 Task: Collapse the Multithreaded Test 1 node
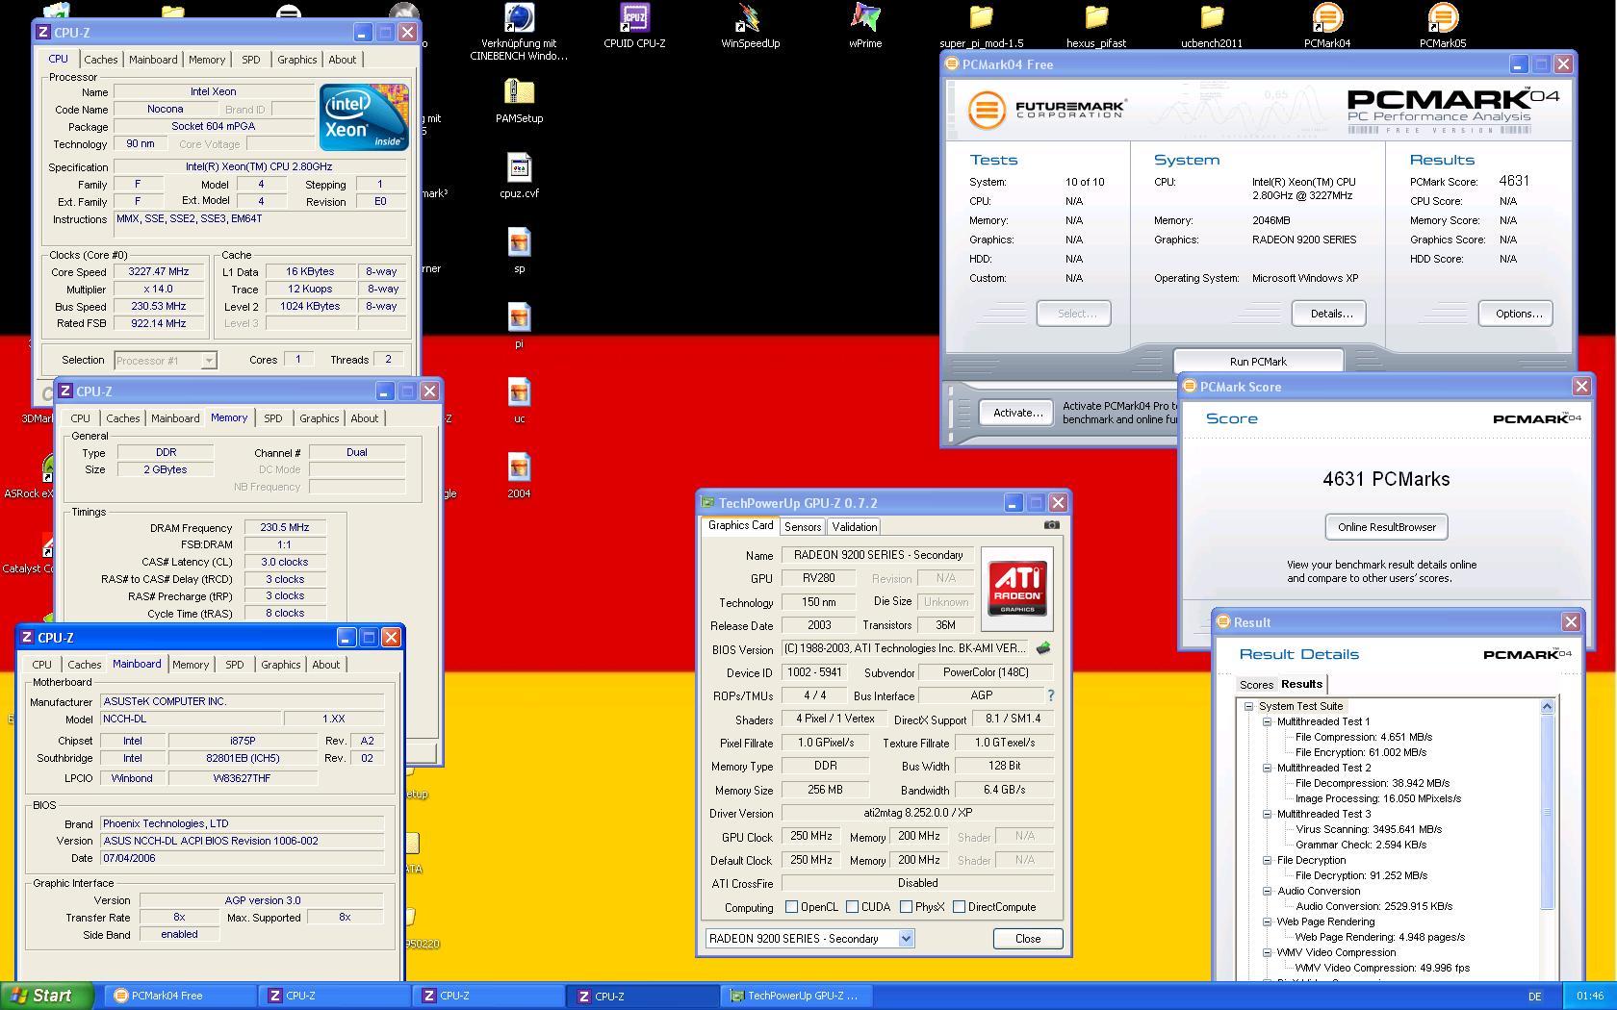(1267, 721)
